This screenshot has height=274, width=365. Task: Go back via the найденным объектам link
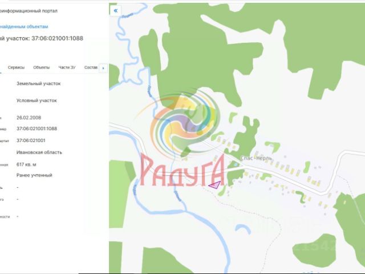tap(24, 27)
